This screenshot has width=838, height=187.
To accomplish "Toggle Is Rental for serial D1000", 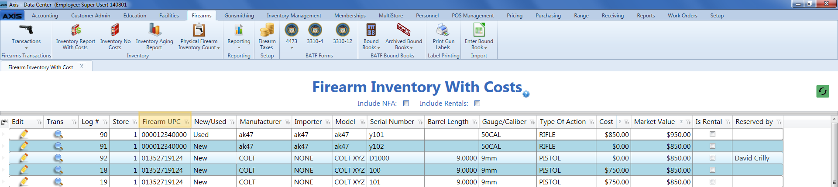I will (712, 158).
